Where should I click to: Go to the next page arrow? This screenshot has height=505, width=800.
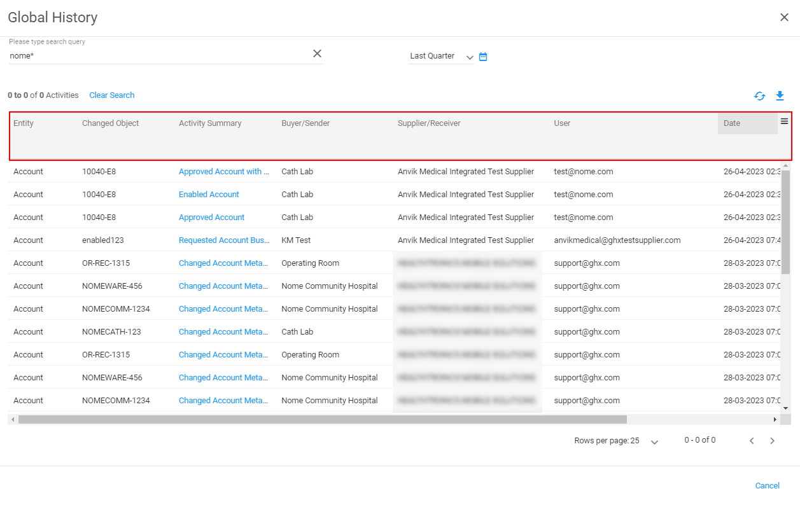click(x=772, y=441)
